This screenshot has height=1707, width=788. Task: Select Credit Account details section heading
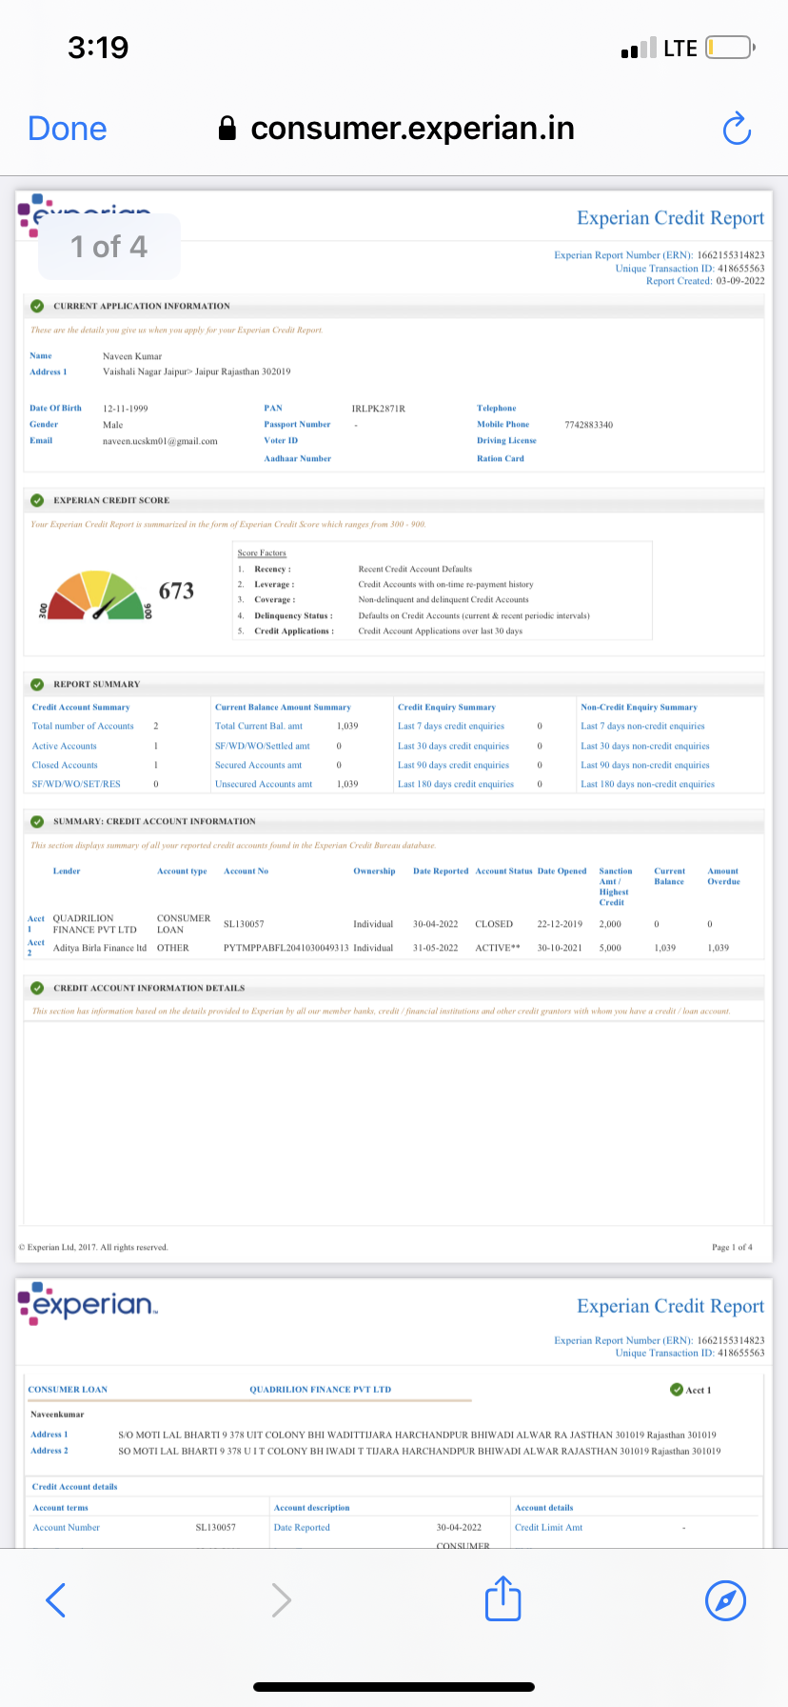coord(74,1487)
